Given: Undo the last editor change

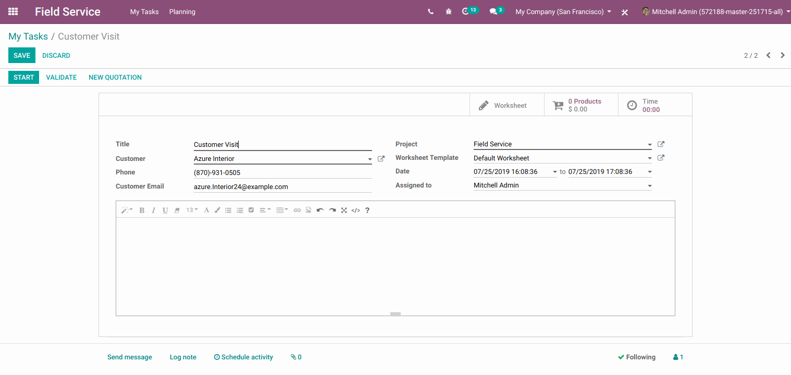Looking at the screenshot, I should 320,210.
